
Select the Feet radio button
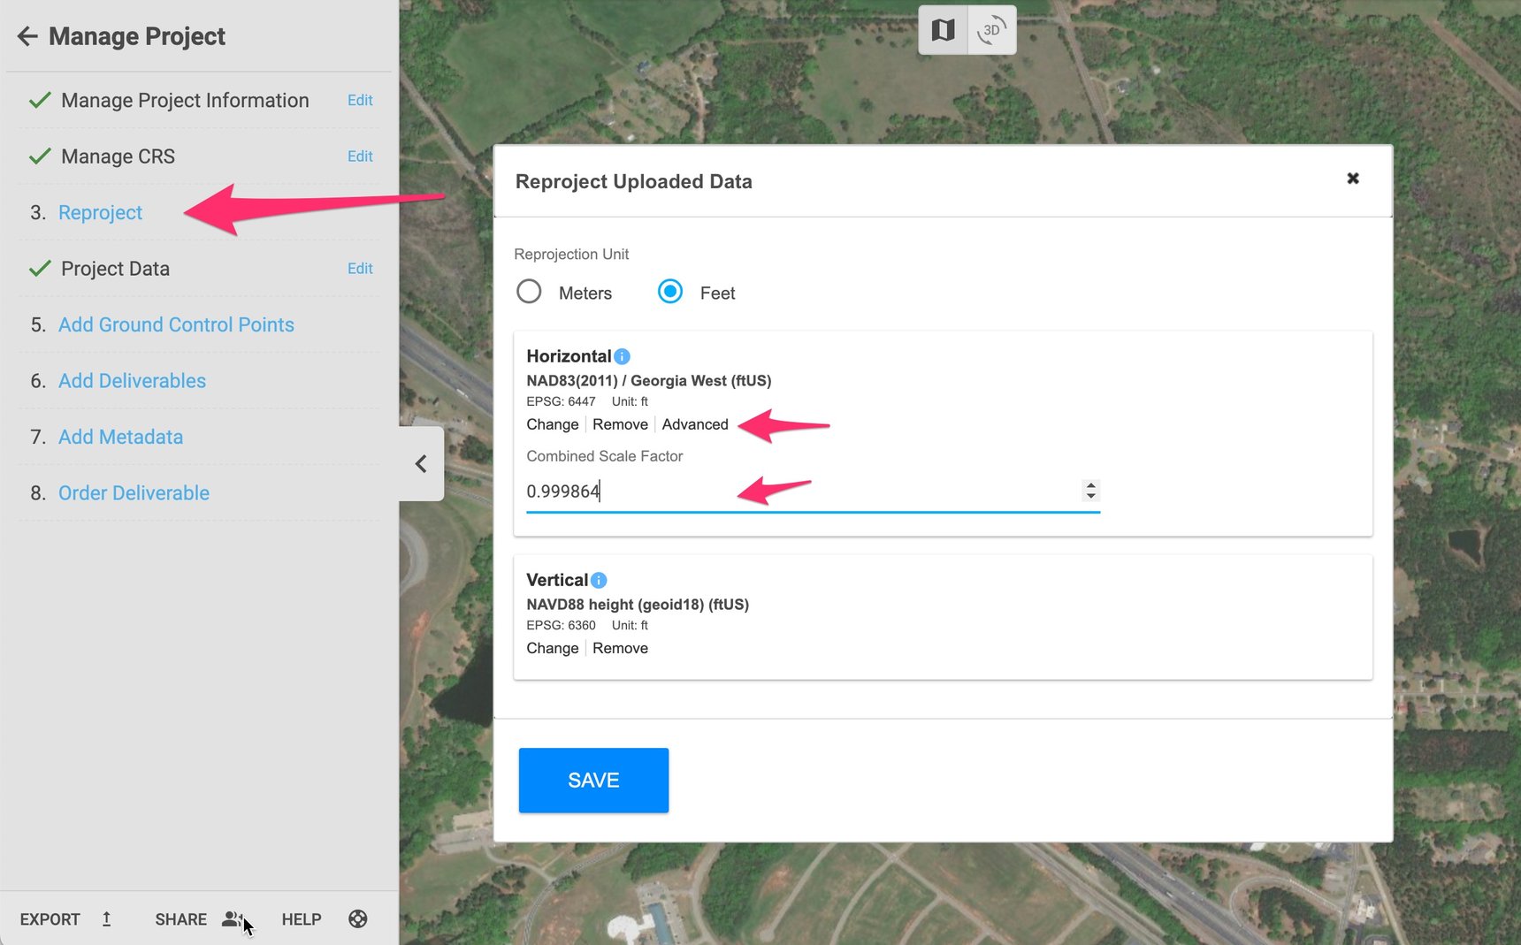[670, 292]
